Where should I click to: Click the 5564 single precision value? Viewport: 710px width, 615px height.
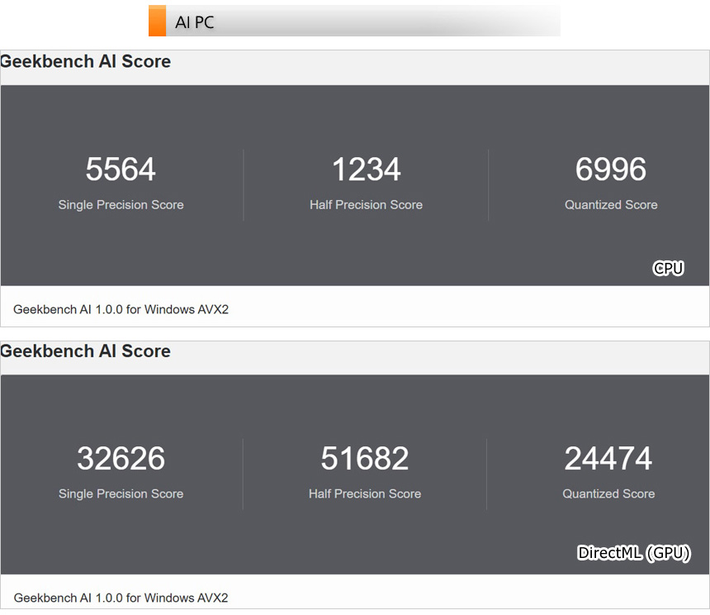(x=121, y=169)
